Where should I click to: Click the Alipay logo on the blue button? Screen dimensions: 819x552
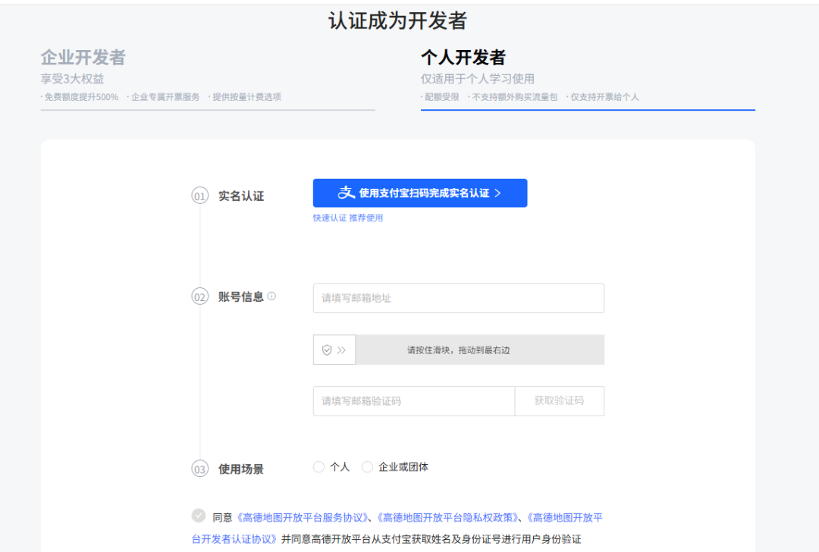(x=346, y=193)
